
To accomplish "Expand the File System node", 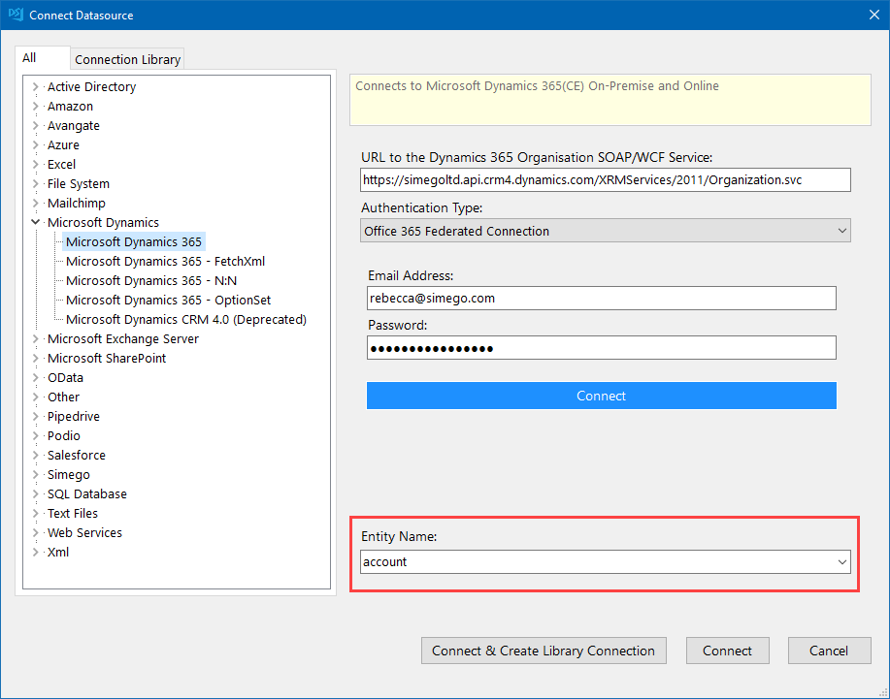I will click(35, 183).
